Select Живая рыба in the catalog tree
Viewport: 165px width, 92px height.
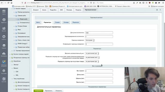[x=23, y=19]
